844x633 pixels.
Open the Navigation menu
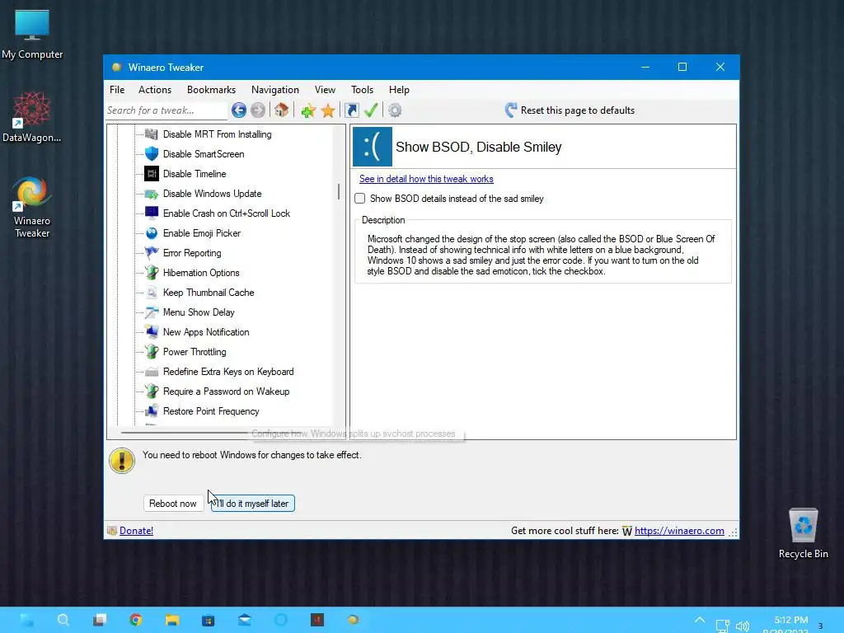point(275,90)
